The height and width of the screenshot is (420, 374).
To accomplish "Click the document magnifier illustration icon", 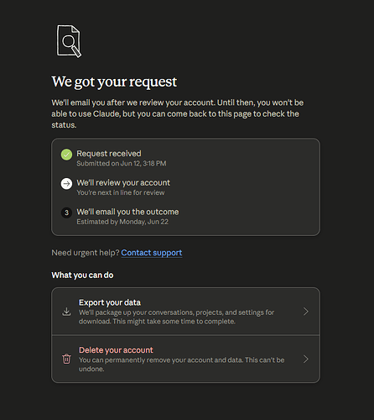I will tap(69, 41).
